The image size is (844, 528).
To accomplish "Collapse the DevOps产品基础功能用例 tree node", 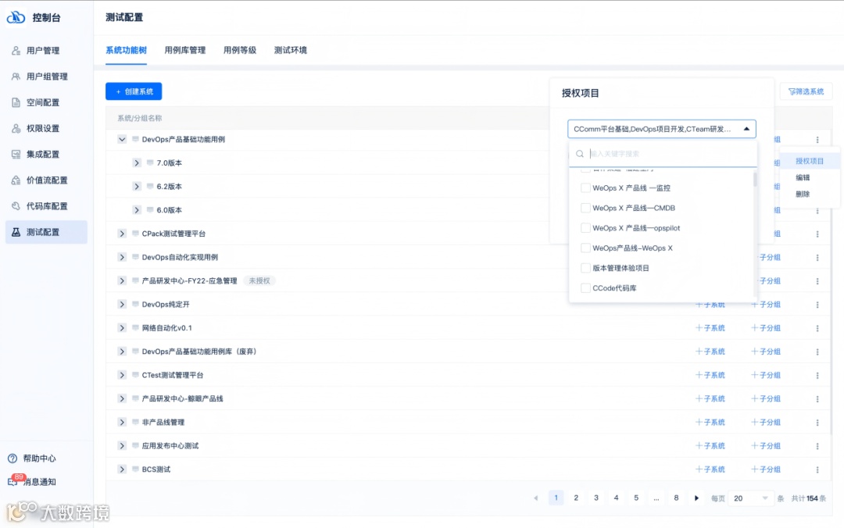I will (122, 139).
